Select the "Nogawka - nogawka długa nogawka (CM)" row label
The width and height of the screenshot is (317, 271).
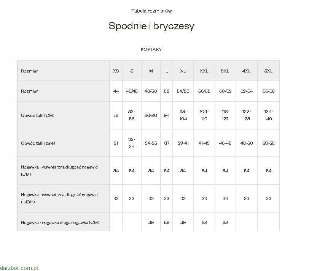click(60, 222)
